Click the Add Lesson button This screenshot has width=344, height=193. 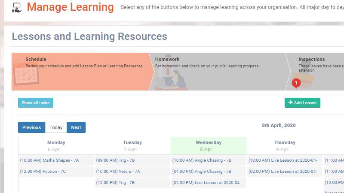(x=302, y=103)
